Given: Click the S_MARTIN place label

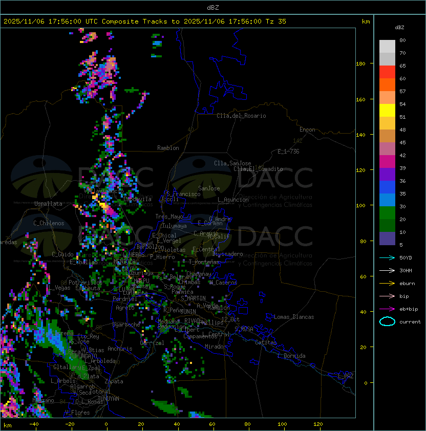Looking at the screenshot, I should (193, 298).
